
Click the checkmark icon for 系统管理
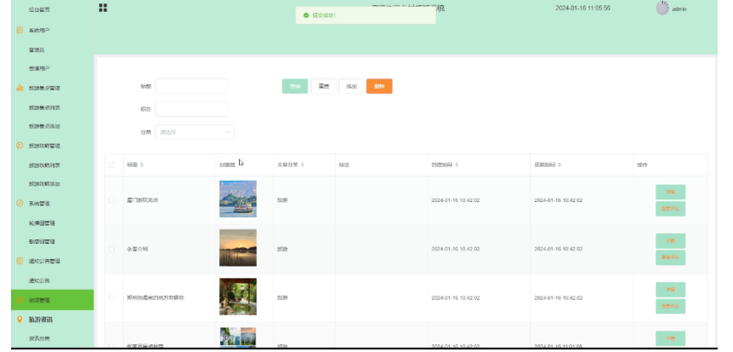point(20,203)
